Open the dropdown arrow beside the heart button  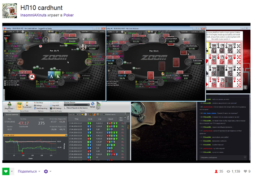12,171
